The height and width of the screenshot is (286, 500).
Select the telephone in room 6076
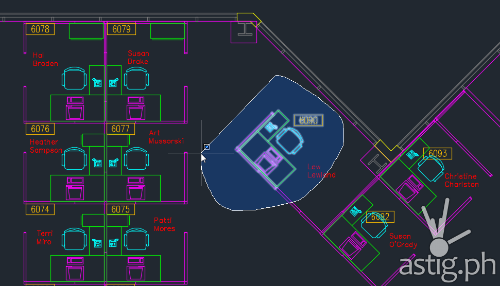tap(97, 163)
